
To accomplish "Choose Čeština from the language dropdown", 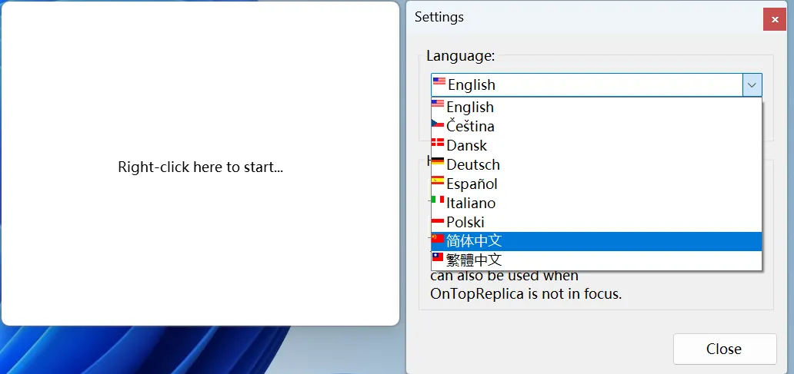I will click(596, 127).
